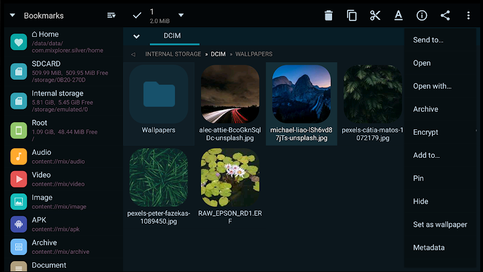This screenshot has height=272, width=483.
Task: Select RAW_EPSON_RD1.ERF water lily thumbnail
Action: [230, 178]
